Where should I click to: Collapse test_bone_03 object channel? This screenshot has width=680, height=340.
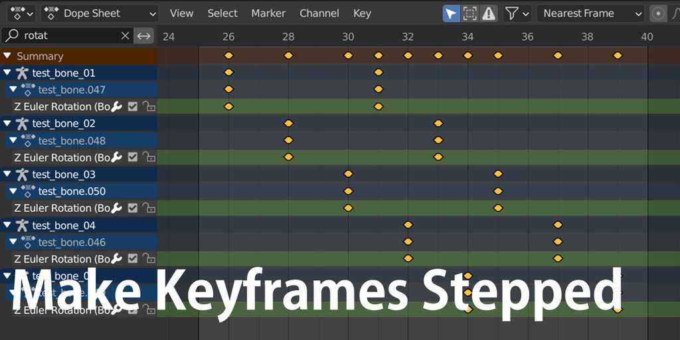click(7, 175)
